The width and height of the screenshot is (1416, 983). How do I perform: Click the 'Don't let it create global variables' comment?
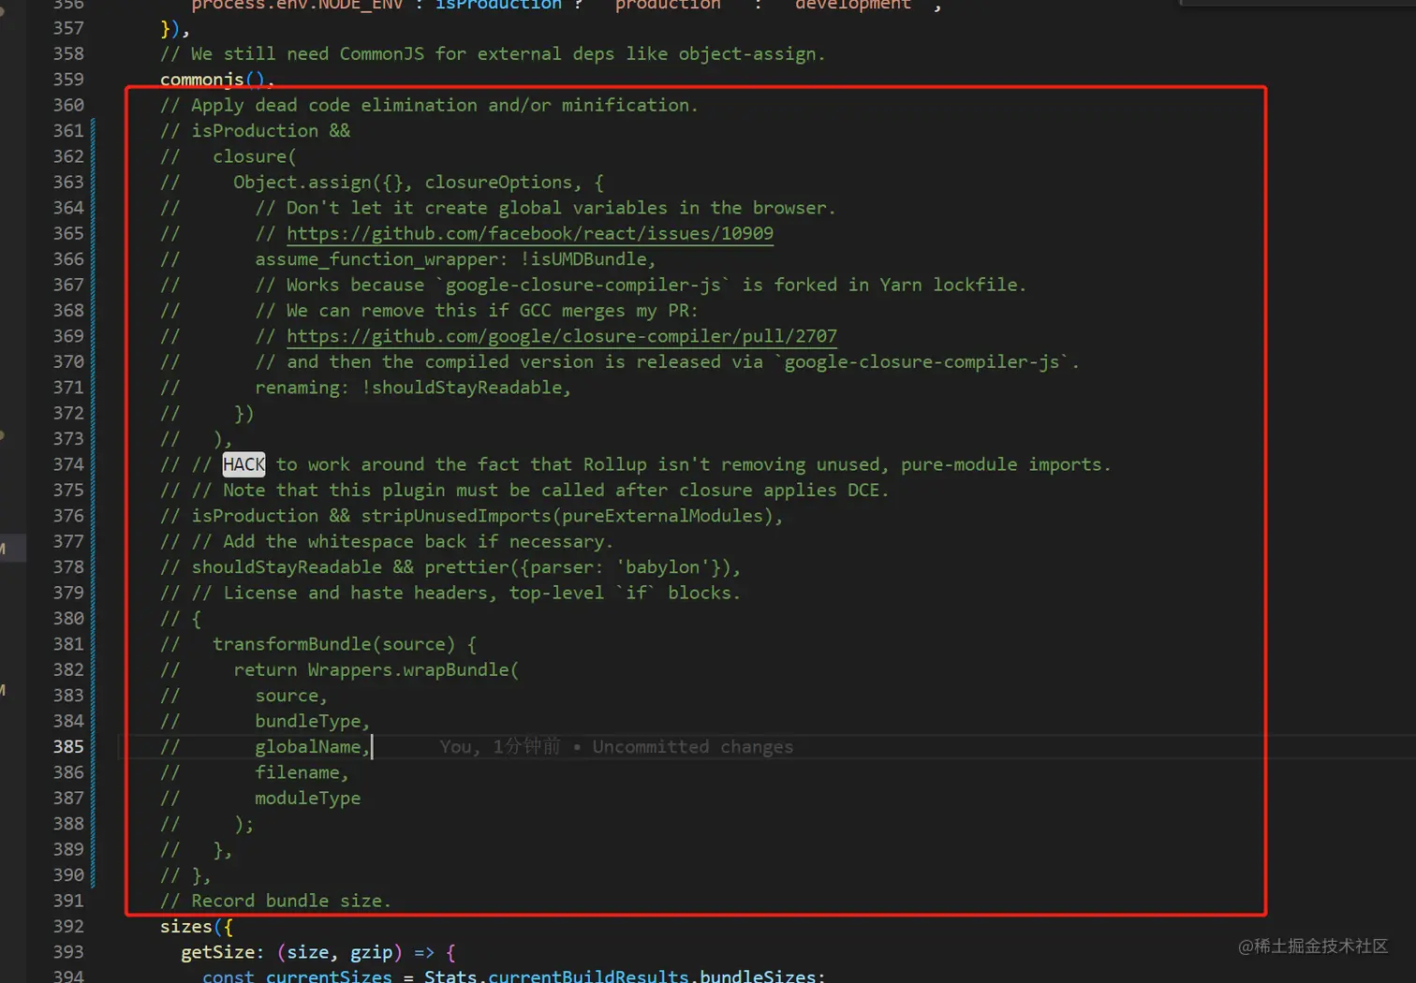[x=545, y=208]
